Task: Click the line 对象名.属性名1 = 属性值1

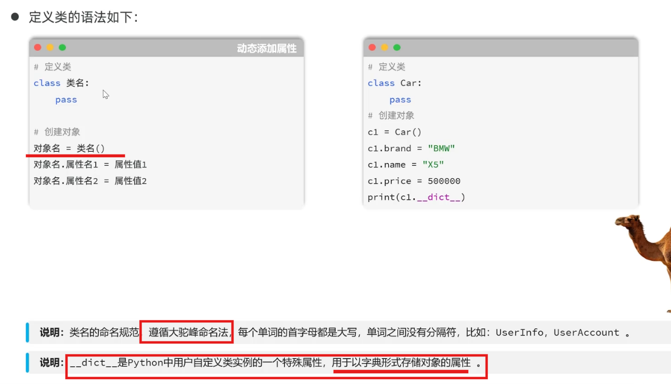Action: [90, 165]
